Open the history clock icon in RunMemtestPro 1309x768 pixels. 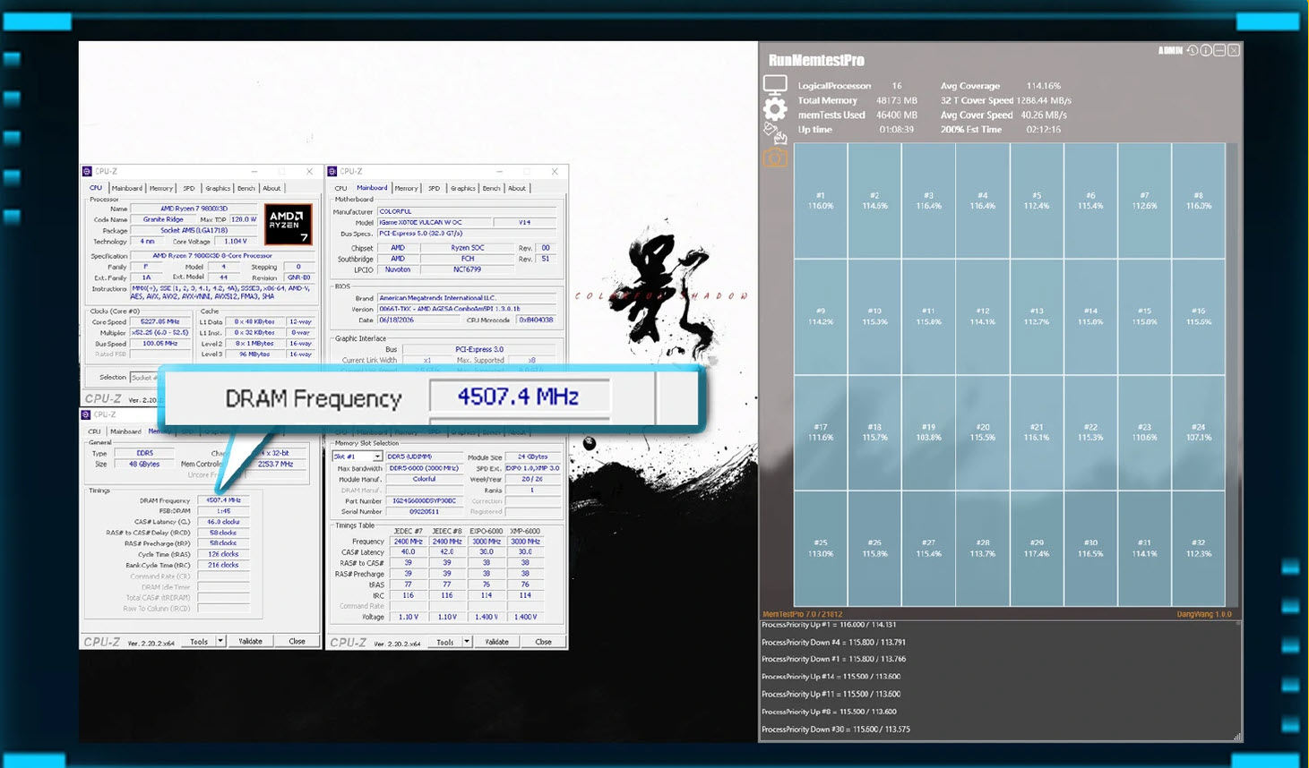(1193, 50)
